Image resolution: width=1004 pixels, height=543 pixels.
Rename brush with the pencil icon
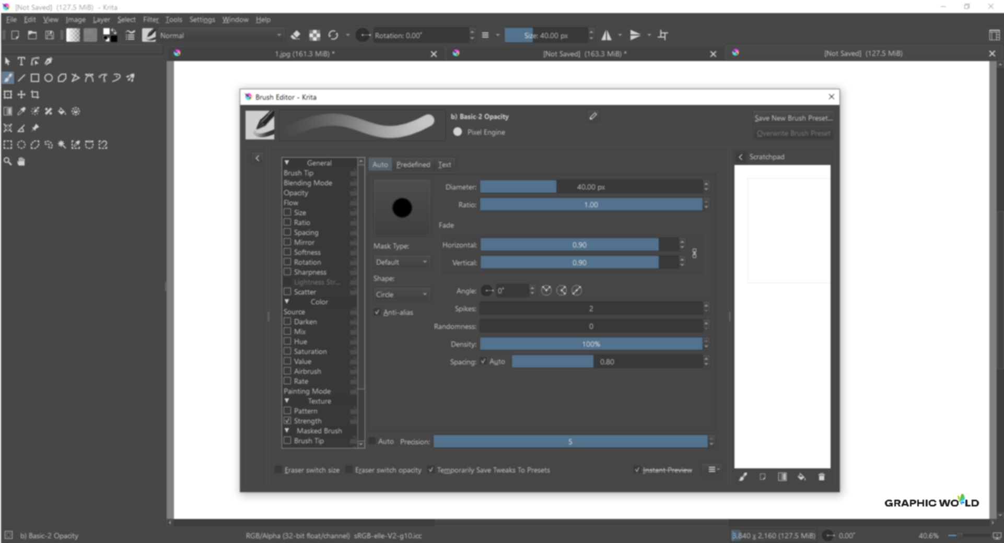(x=593, y=116)
